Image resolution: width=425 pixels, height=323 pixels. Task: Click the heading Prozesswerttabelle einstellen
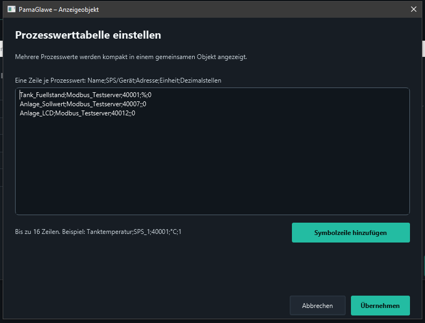[88, 35]
